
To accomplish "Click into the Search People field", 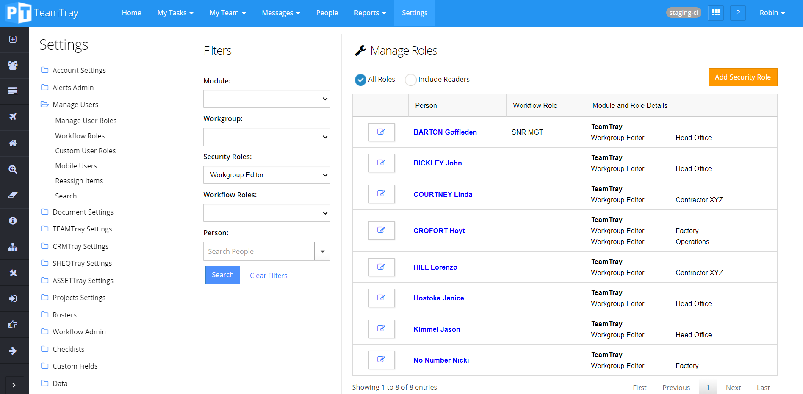I will (259, 251).
